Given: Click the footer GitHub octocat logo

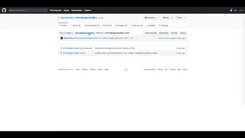Looking at the screenshot, I should (x=126, y=70).
